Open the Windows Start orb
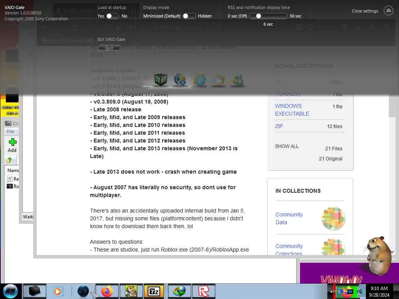This screenshot has width=399, height=299. (x=10, y=291)
